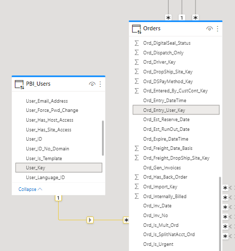Click sigma icon beside Ord_DropShip_Site_Key
Screen dimensions: 235x251
137,71
